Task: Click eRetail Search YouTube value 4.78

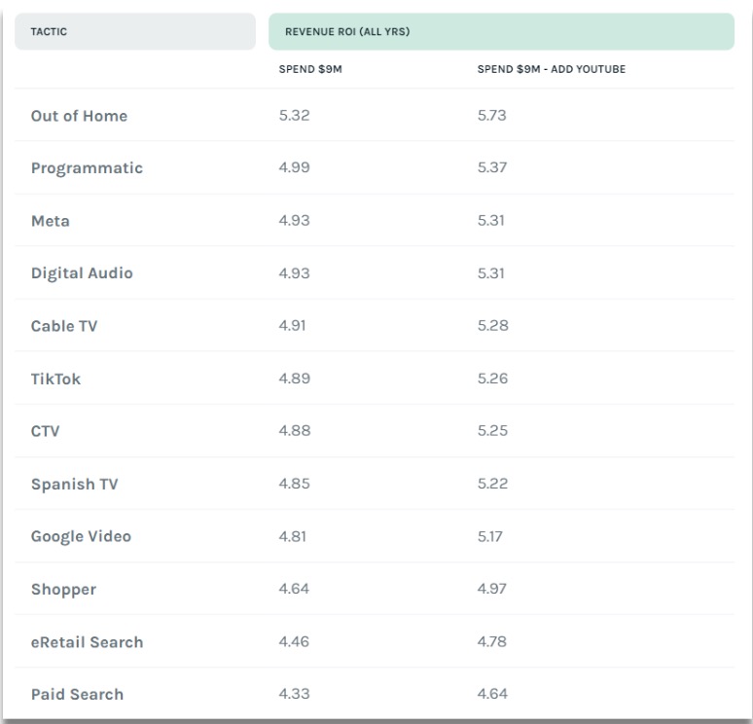Action: pos(491,641)
